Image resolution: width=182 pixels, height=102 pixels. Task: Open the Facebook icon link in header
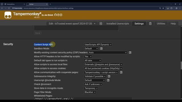pos(58,15)
